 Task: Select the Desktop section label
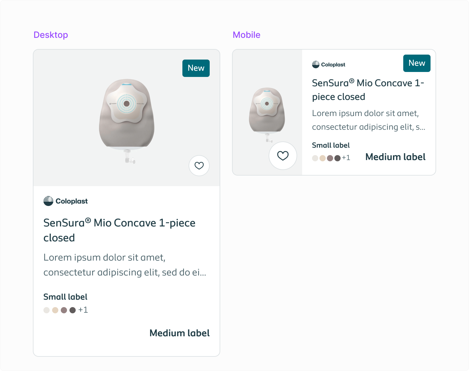[x=51, y=35]
